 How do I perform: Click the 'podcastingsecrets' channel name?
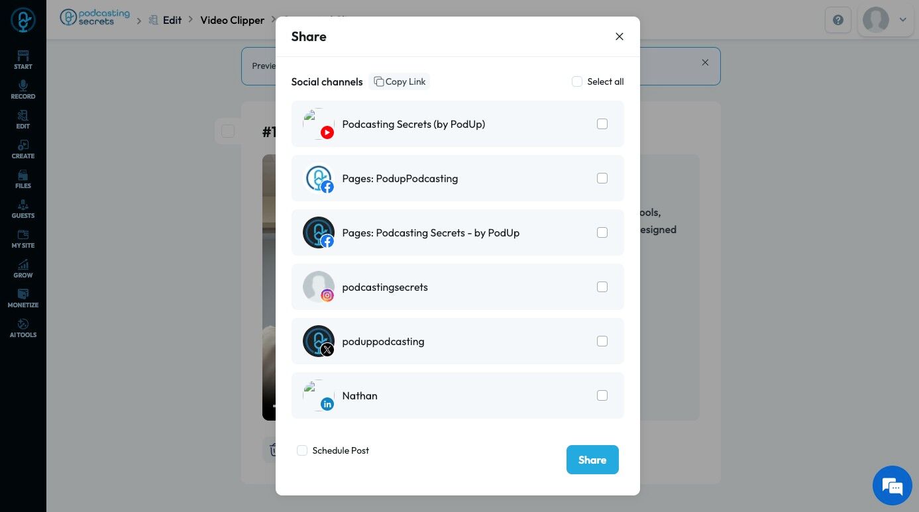385,287
